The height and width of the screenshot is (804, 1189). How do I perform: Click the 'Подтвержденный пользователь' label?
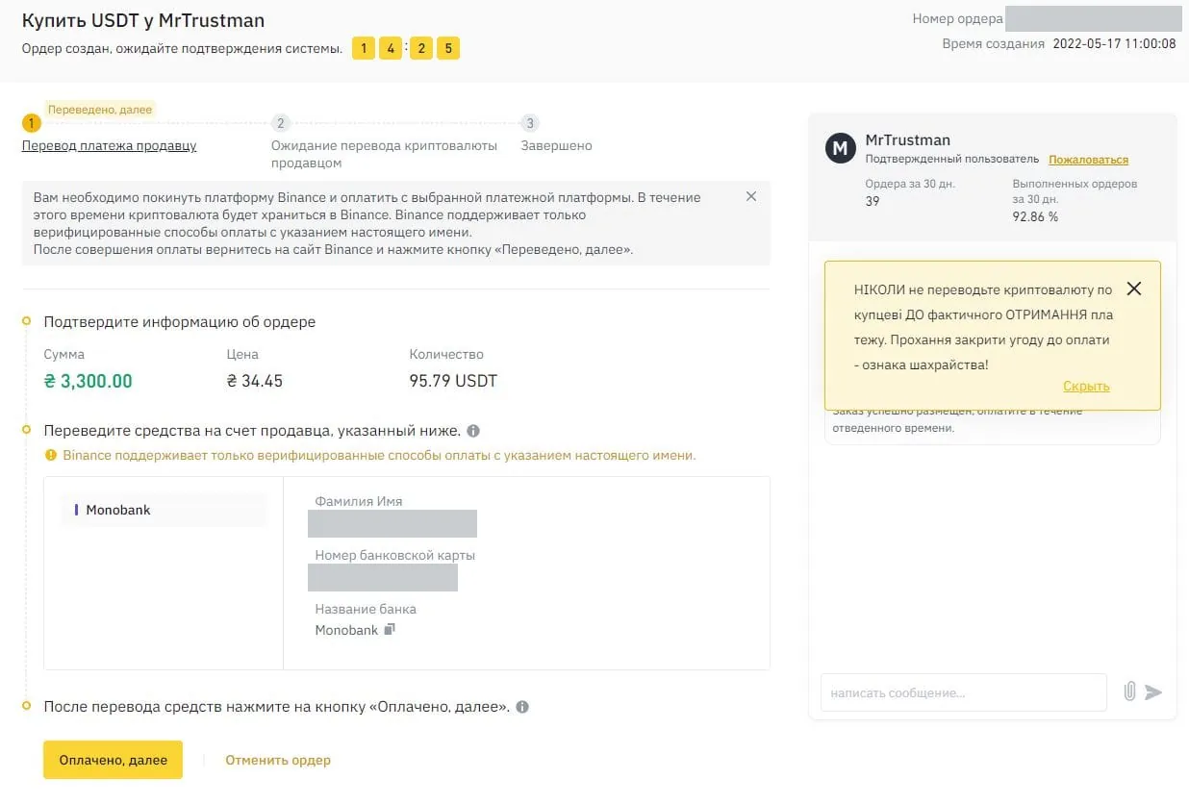(952, 159)
